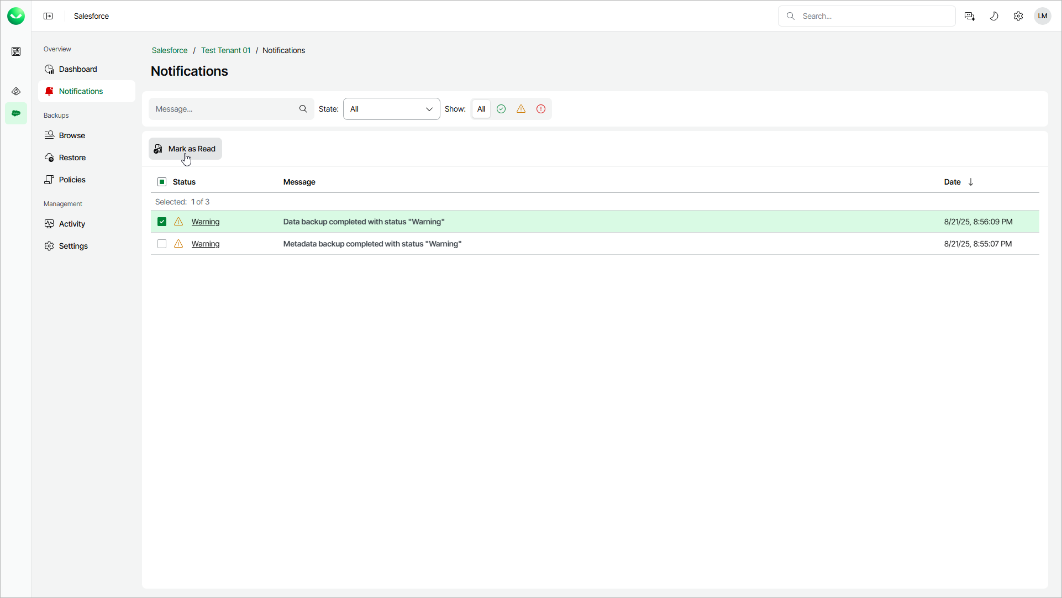The image size is (1062, 598).
Task: Open the State dropdown
Action: point(391,109)
